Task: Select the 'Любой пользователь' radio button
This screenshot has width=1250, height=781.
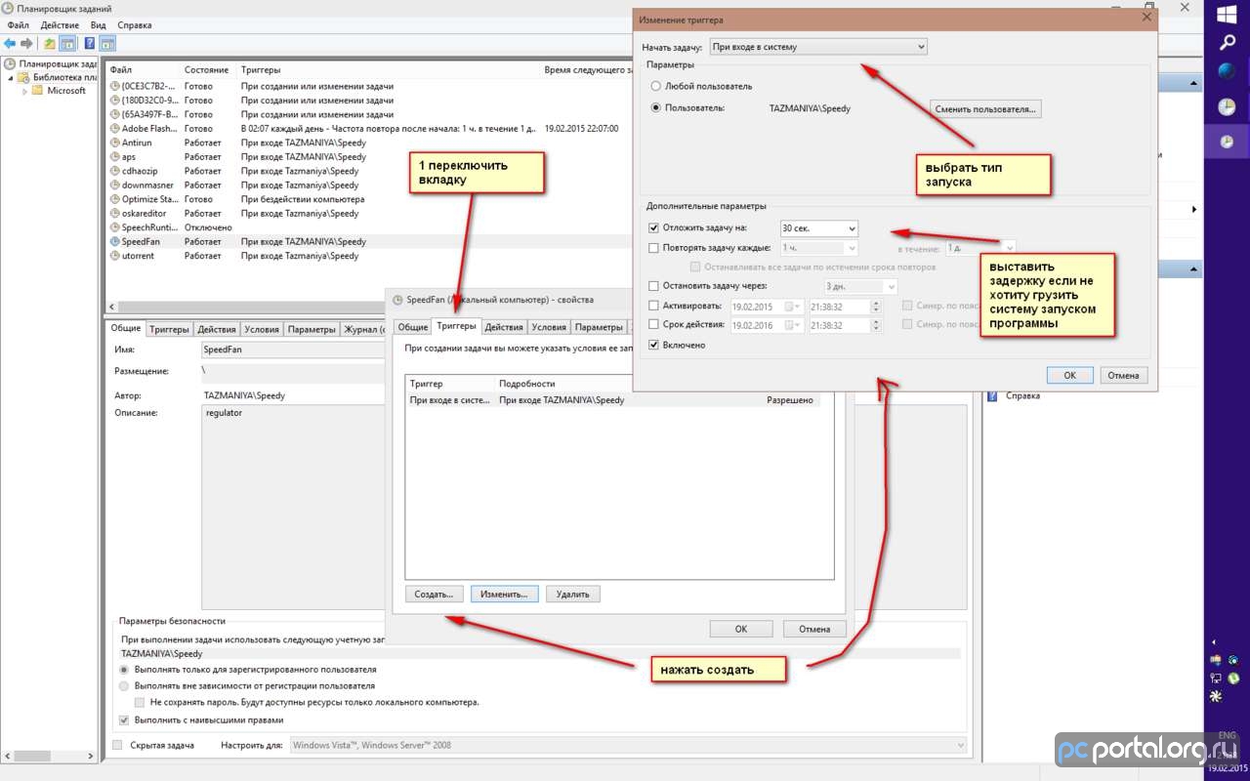Action: (656, 86)
